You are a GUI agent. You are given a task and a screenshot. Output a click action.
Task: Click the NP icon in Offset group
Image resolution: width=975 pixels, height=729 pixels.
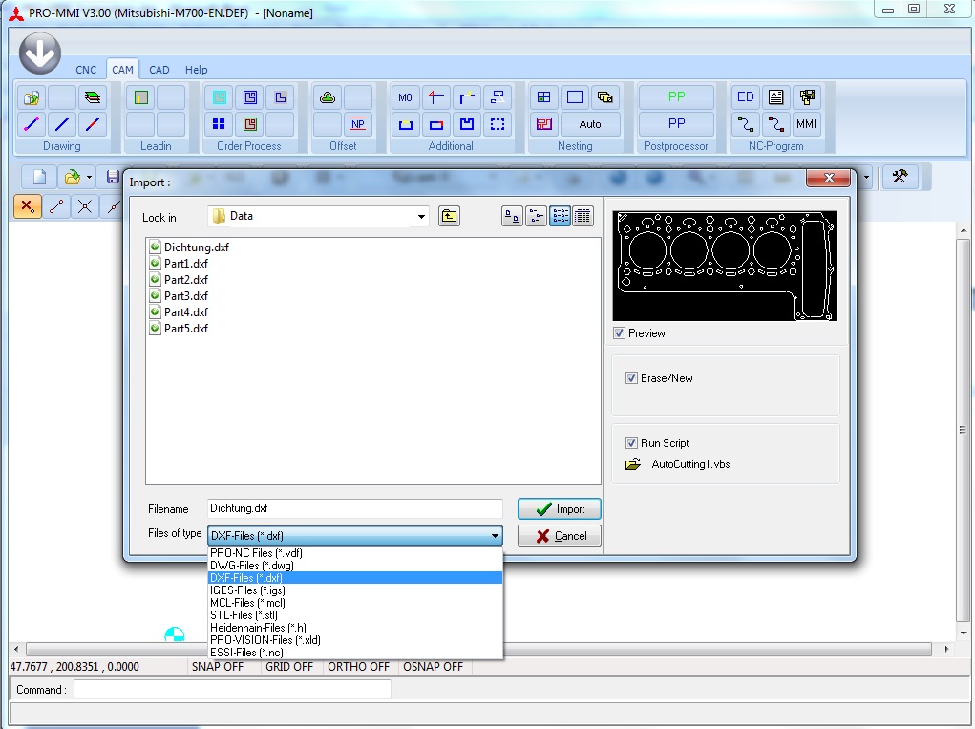tap(358, 124)
